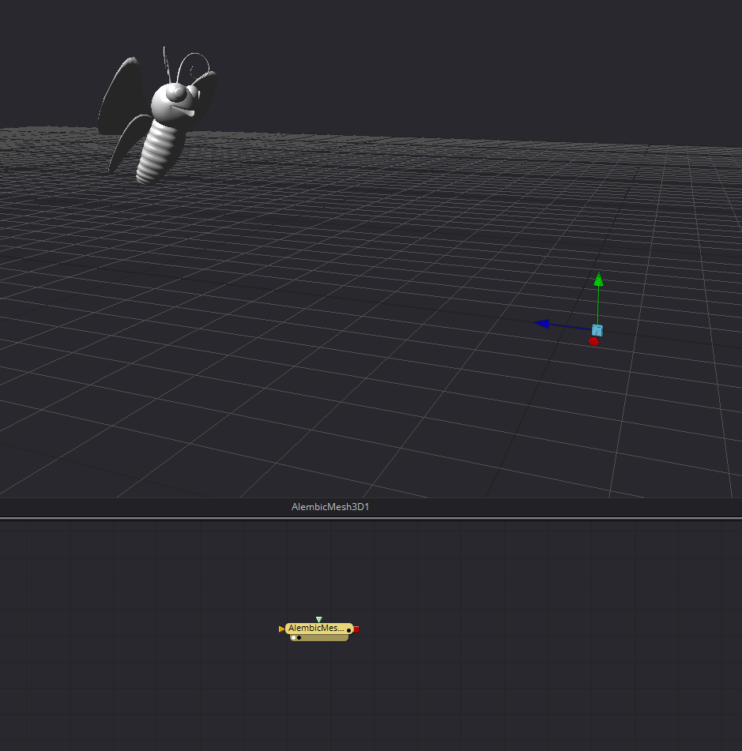Click the orange scene input triangle on the AlembicMesh node
Screen dimensions: 742x751
[281, 629]
